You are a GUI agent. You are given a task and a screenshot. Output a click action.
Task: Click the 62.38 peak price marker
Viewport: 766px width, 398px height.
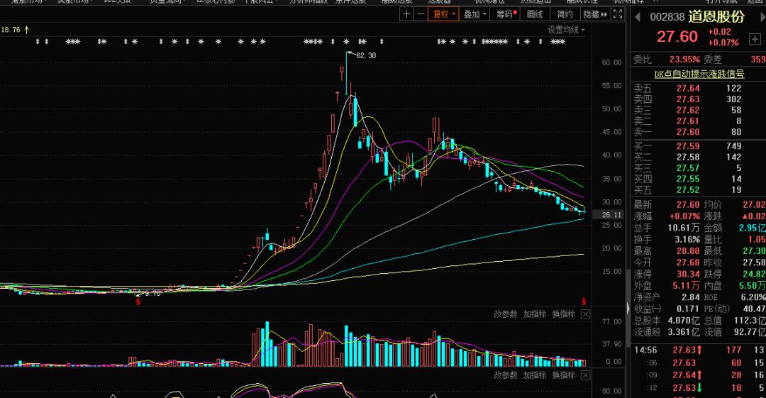[x=365, y=55]
